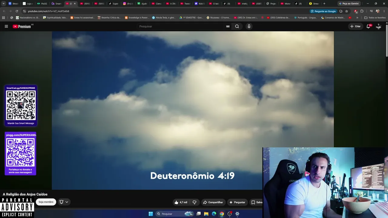The image size is (388, 218).
Task: Go back to the previous page
Action: (4, 11)
